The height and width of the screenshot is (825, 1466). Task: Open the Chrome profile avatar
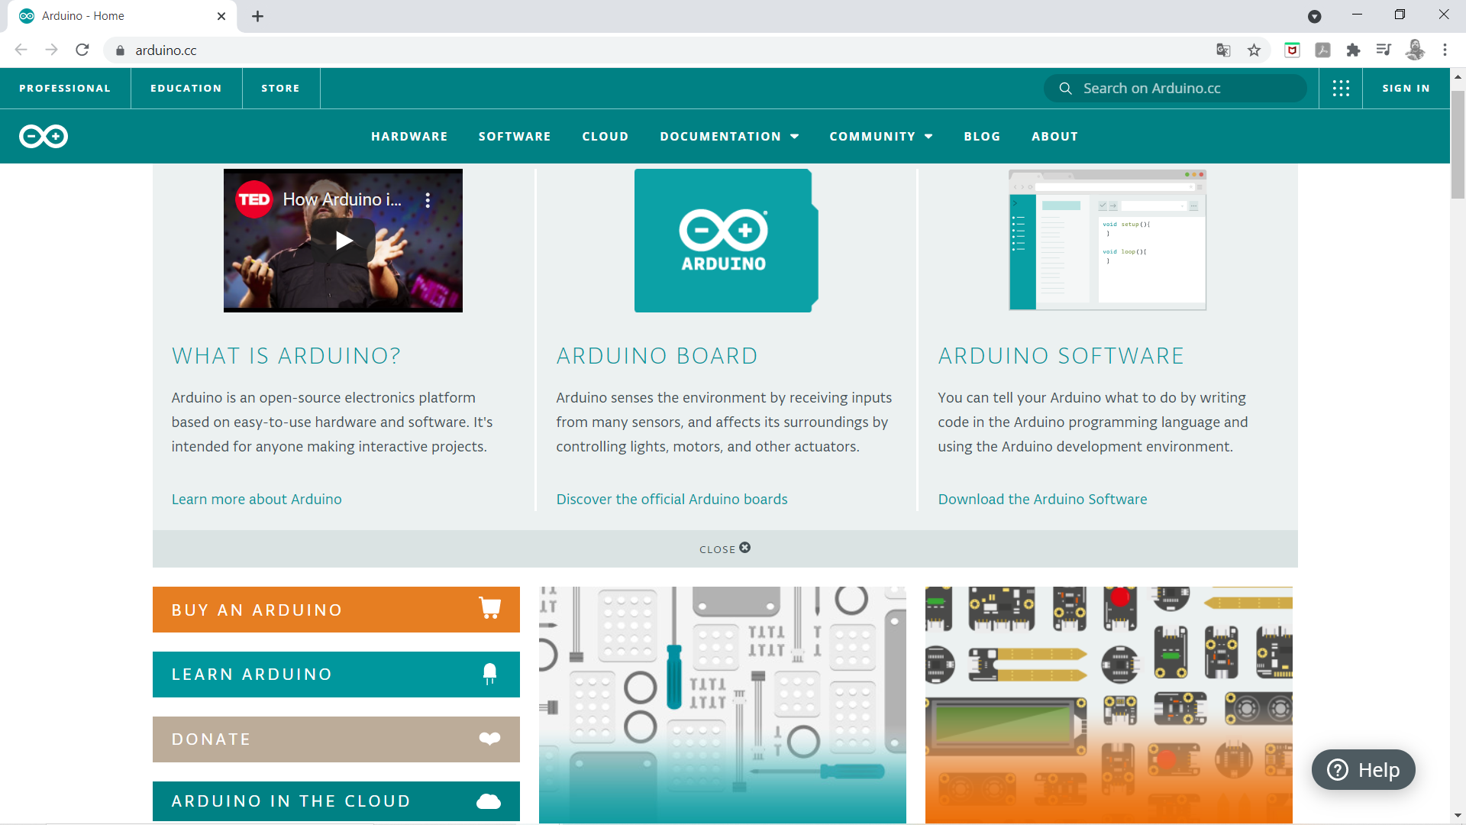[1415, 50]
